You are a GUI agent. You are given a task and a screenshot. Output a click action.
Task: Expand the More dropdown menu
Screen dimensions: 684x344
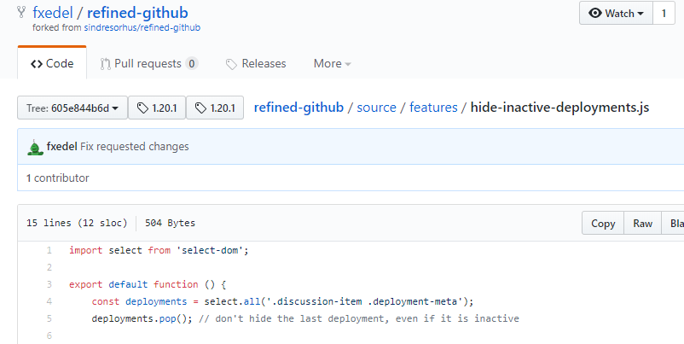pyautogui.click(x=332, y=64)
